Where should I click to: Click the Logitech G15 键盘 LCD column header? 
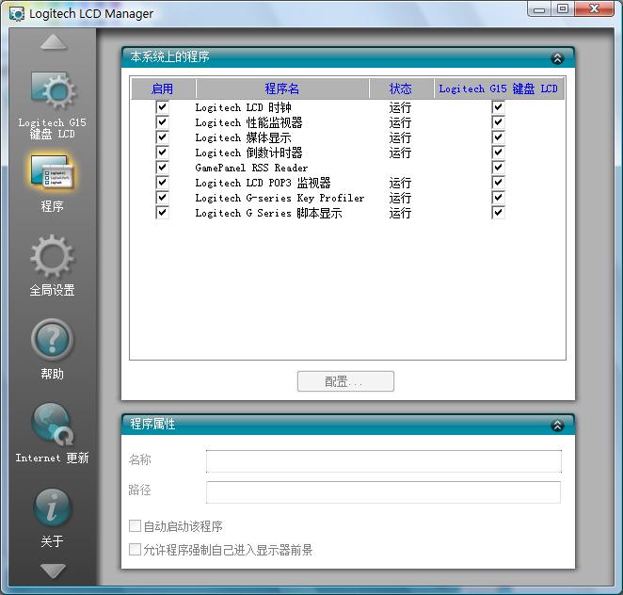tap(499, 88)
